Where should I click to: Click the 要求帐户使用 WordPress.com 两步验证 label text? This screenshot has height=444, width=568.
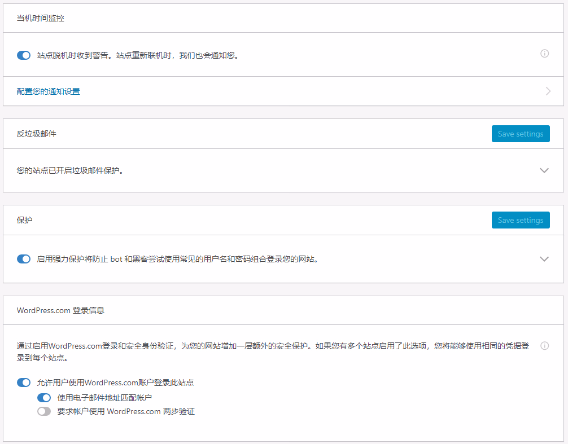pos(126,411)
